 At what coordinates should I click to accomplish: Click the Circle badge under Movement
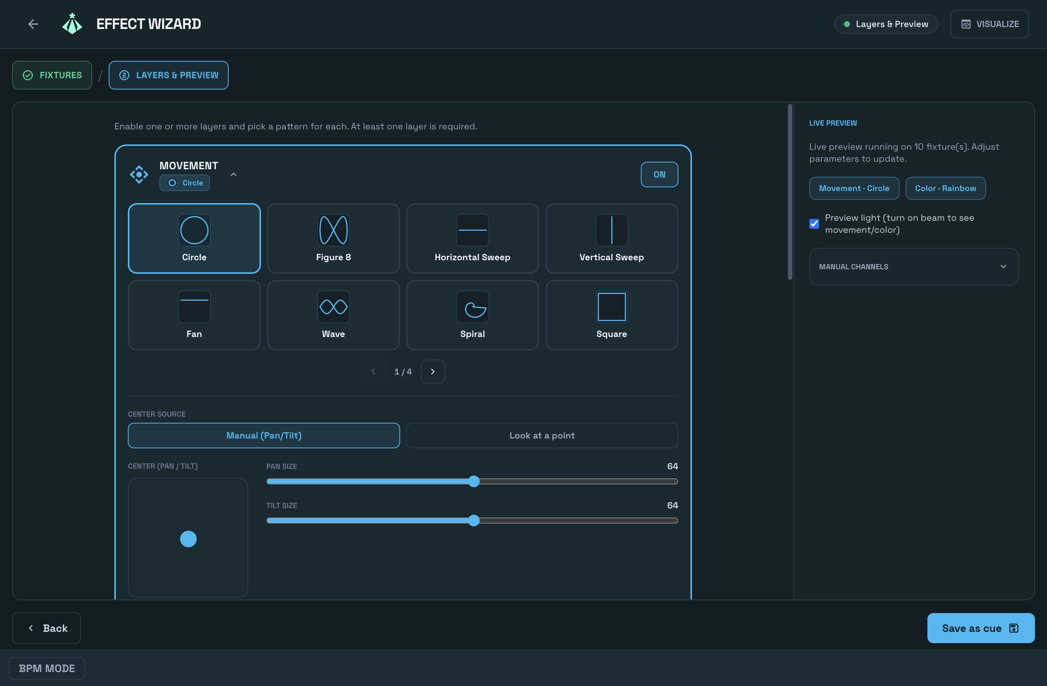[x=185, y=183]
